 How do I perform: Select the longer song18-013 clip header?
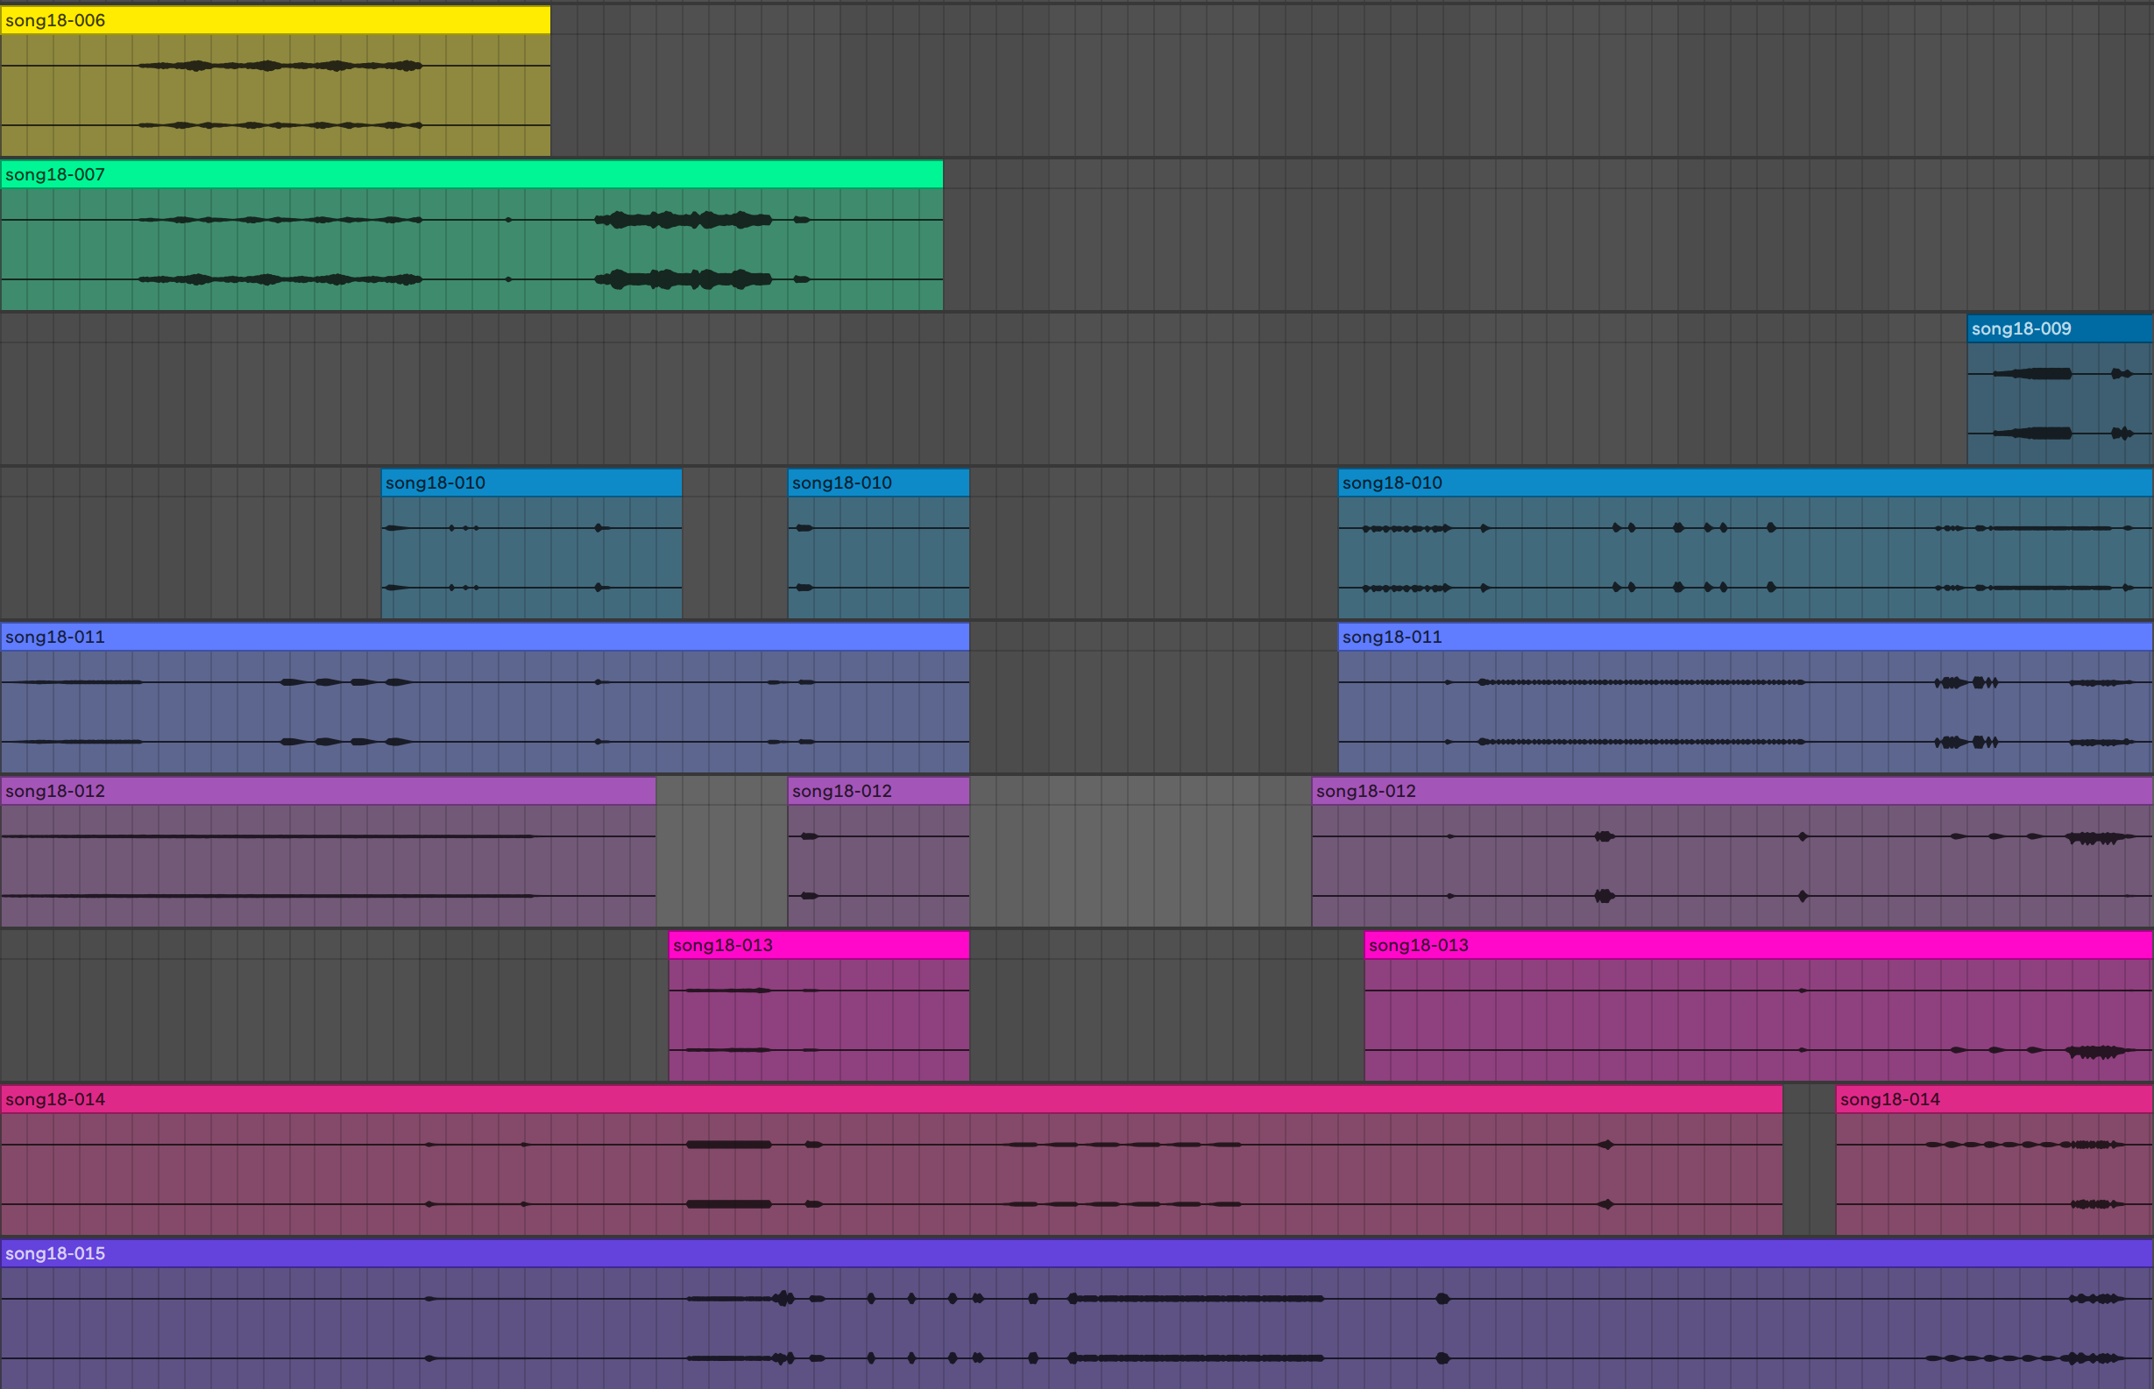tap(1759, 945)
